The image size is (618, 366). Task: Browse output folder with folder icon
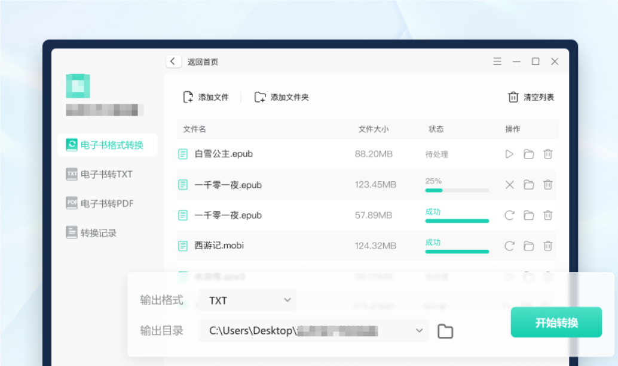pos(445,331)
